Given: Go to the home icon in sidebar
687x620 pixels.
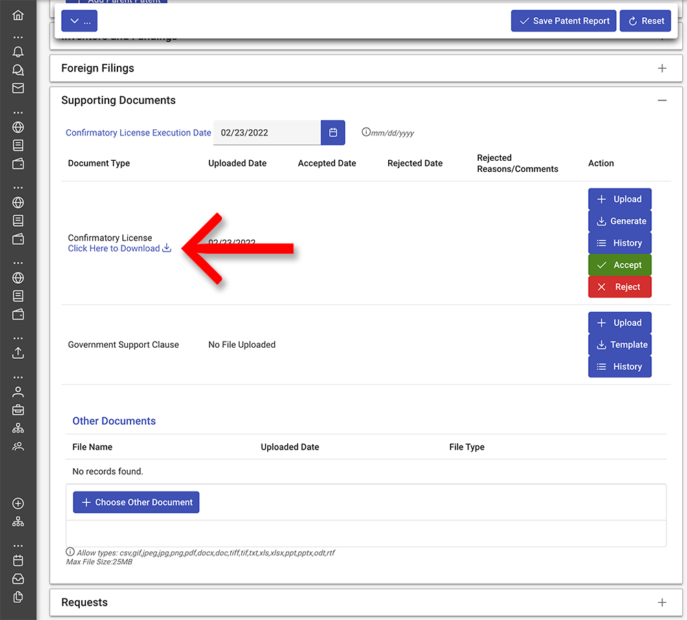Looking at the screenshot, I should click(x=18, y=15).
